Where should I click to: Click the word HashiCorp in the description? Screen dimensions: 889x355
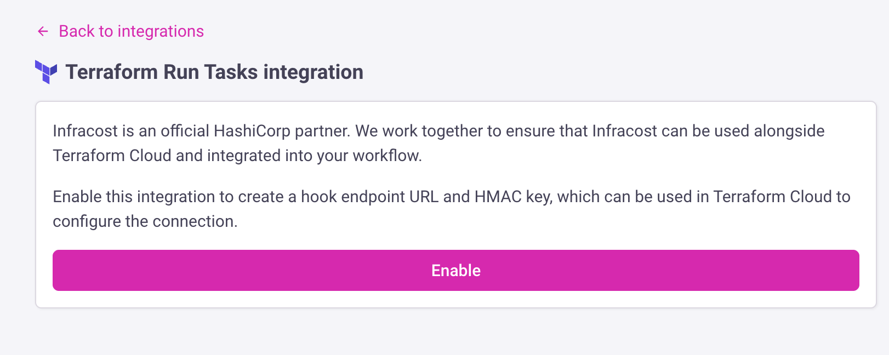point(252,131)
